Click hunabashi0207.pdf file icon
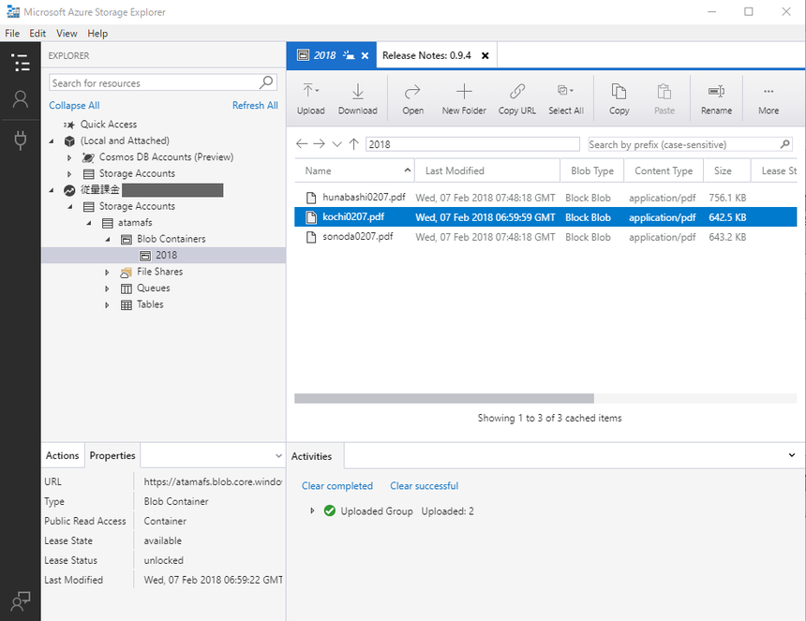Image resolution: width=806 pixels, height=621 pixels. click(x=311, y=198)
